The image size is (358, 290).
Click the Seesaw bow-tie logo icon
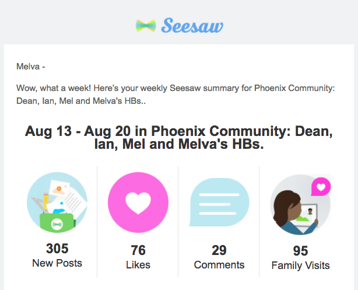[146, 26]
